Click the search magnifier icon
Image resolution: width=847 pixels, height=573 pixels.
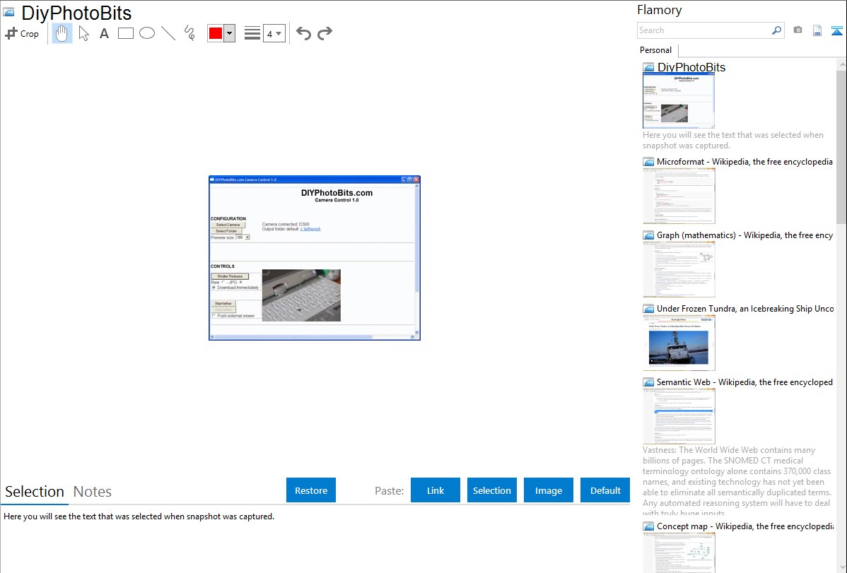(x=777, y=30)
